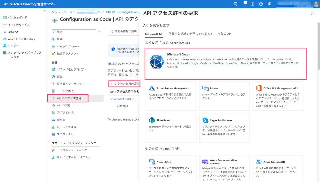Collapse the Microsoft Graph (1) permission group
The image size is (320, 182).
(x=112, y=99)
